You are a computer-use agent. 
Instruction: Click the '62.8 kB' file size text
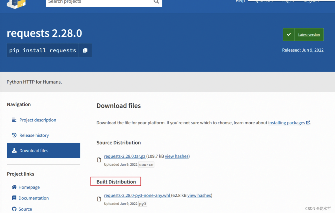tap(179, 195)
